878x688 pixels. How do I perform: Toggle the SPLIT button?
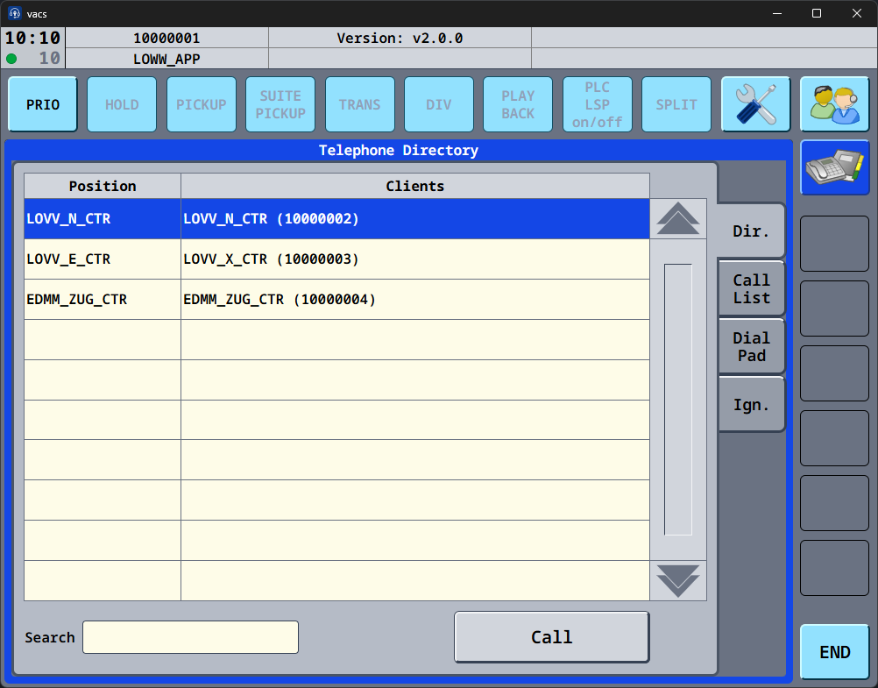[x=676, y=104]
